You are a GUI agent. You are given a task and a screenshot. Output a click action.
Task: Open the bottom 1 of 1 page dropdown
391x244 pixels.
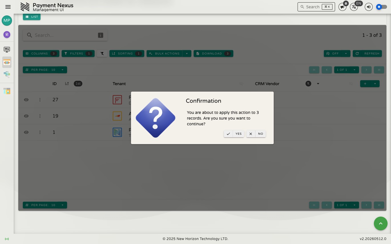click(x=346, y=205)
